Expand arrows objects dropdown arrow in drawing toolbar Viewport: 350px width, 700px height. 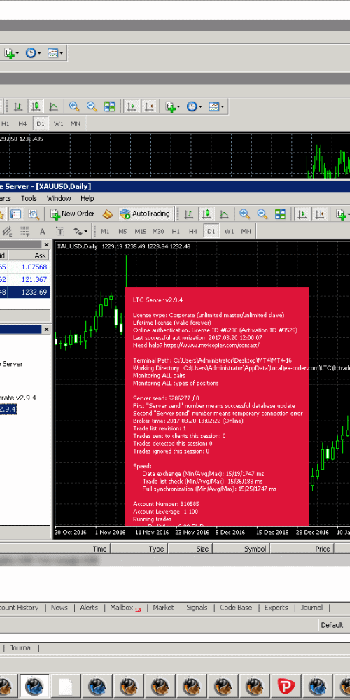(85, 231)
